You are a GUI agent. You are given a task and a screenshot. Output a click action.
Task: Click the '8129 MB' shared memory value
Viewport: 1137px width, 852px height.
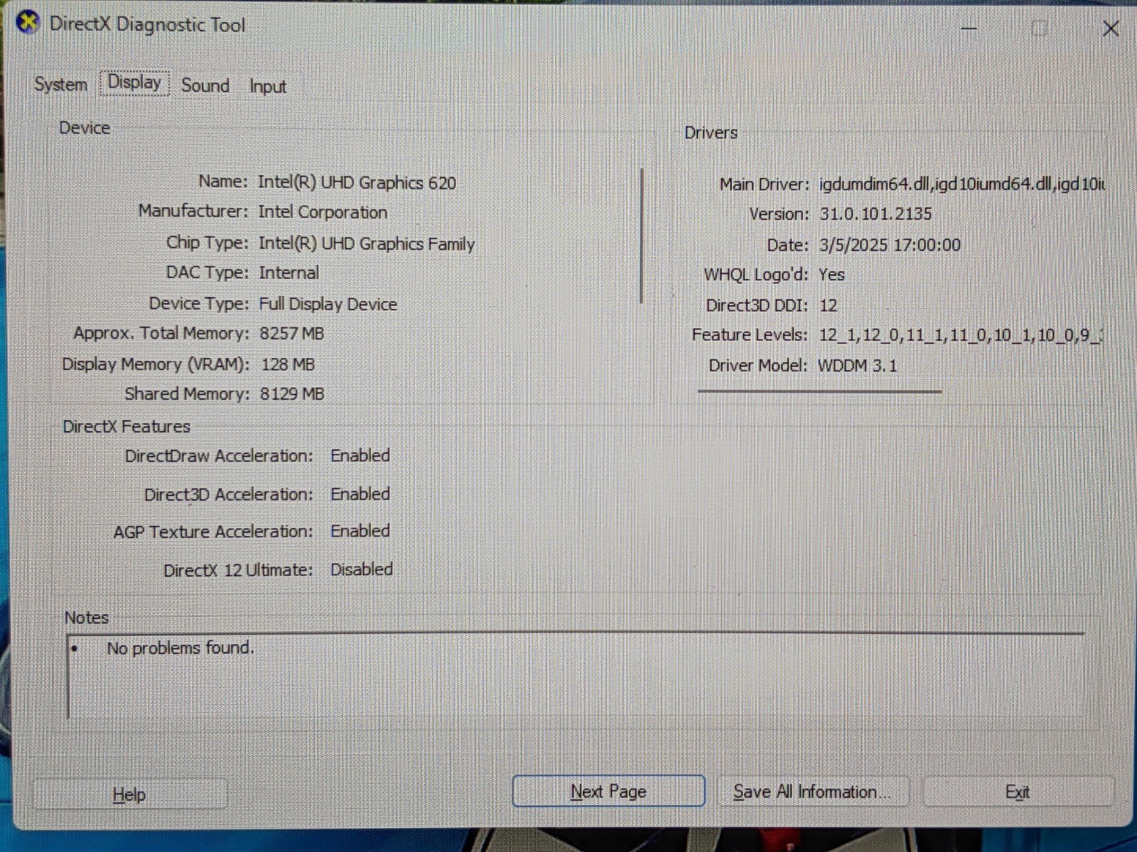click(x=291, y=394)
